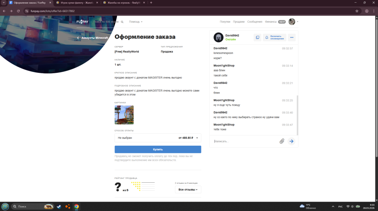Click the site information icon in address bar

[27, 11]
